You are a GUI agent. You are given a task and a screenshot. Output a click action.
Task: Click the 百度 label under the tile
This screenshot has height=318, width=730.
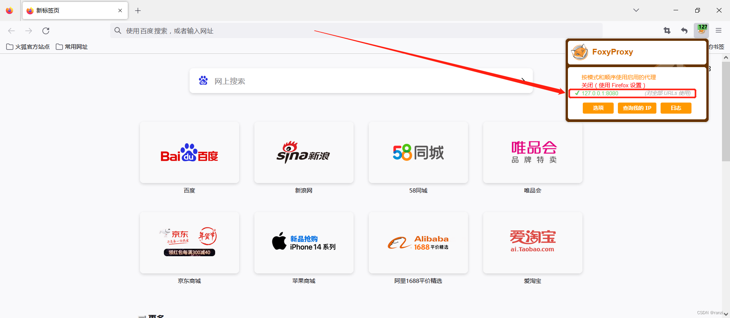tap(190, 190)
